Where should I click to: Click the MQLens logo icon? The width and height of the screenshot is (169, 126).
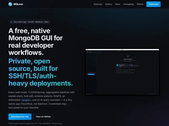pyautogui.click(x=10, y=4)
